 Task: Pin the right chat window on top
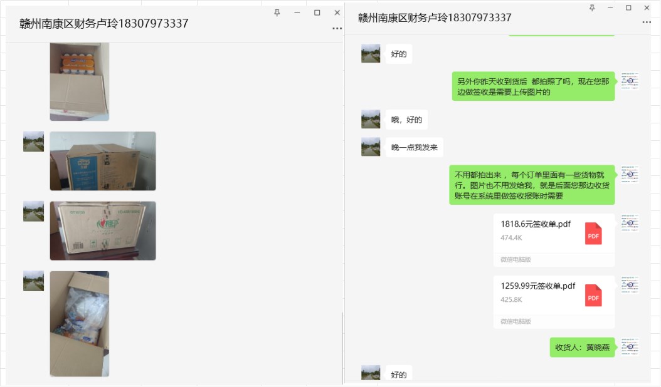tap(591, 8)
